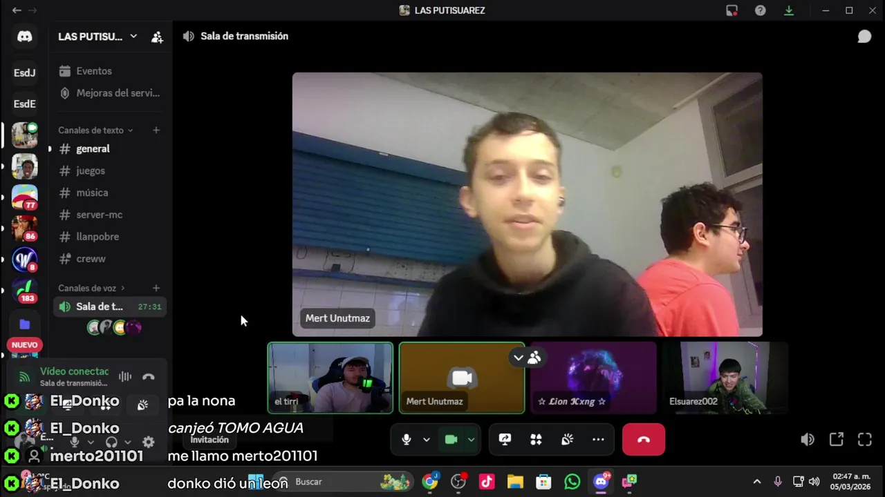Open the inbox icon in the title bar
The image size is (885, 497).
click(732, 10)
